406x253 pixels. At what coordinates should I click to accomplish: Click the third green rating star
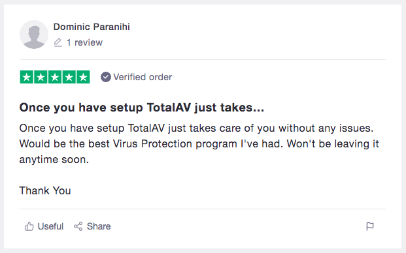coord(55,77)
